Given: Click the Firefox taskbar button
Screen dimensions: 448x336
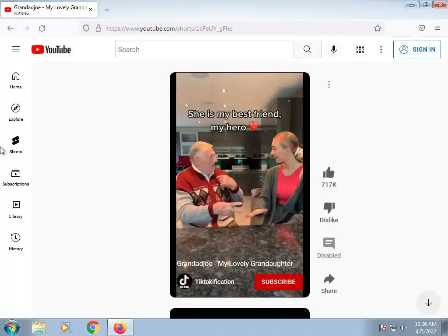Looking at the screenshot, I should coord(120,327).
